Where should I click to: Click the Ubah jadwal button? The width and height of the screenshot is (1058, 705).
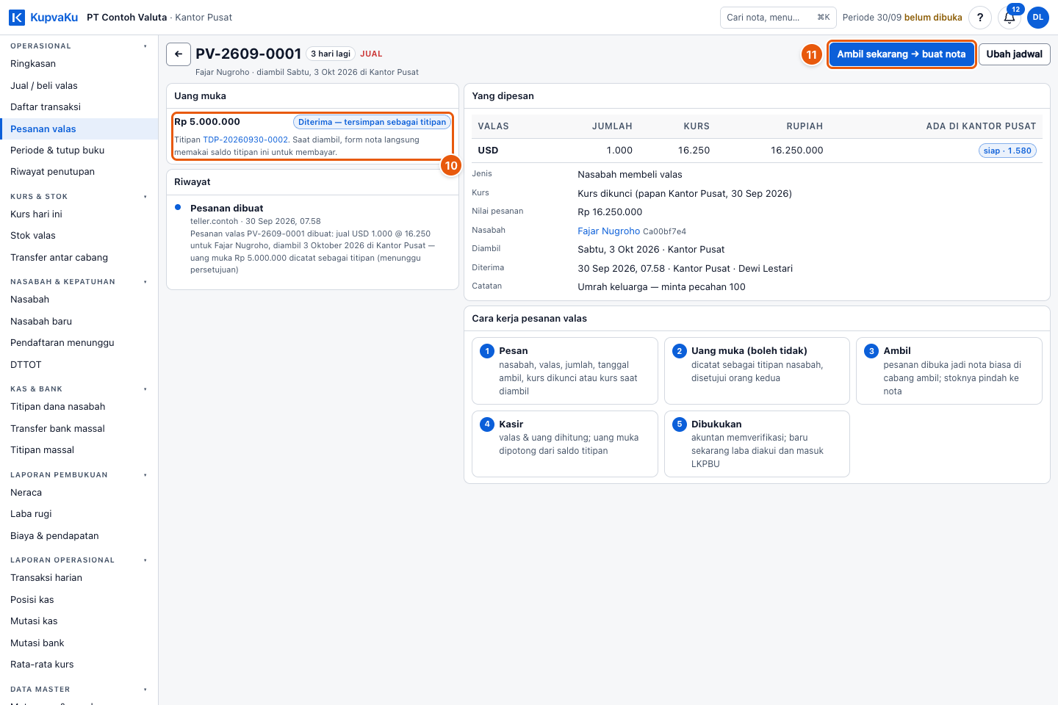(1014, 54)
